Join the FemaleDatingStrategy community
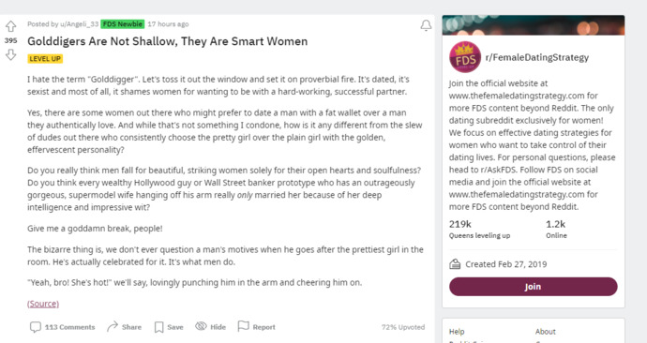The height and width of the screenshot is (343, 647). (x=534, y=287)
